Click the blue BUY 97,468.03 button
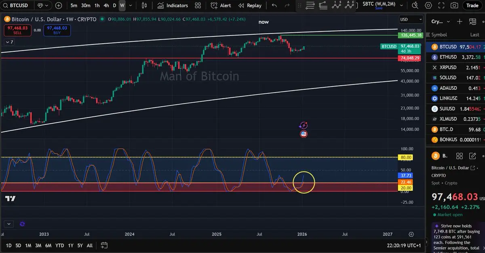 pyautogui.click(x=57, y=30)
